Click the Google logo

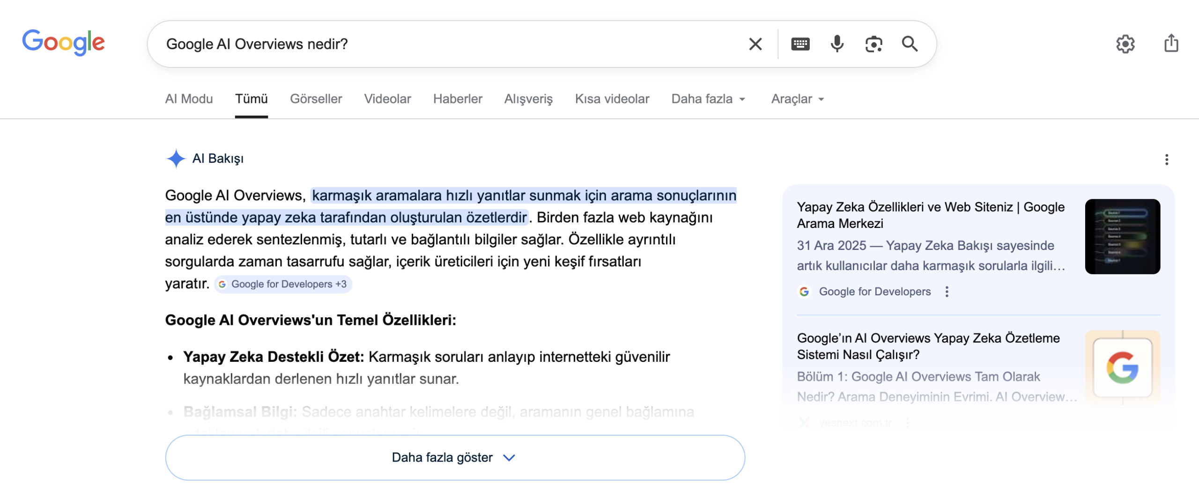pos(64,43)
